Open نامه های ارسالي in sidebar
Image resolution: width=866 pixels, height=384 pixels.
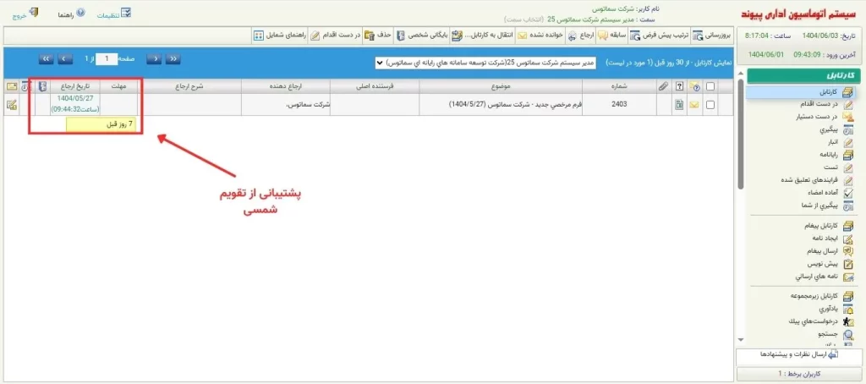point(826,276)
